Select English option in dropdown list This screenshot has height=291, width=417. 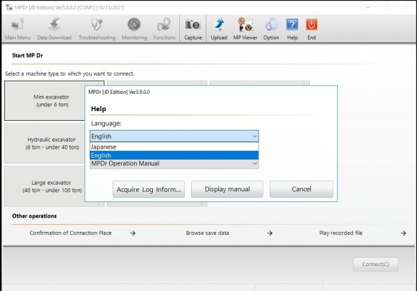pyautogui.click(x=174, y=155)
